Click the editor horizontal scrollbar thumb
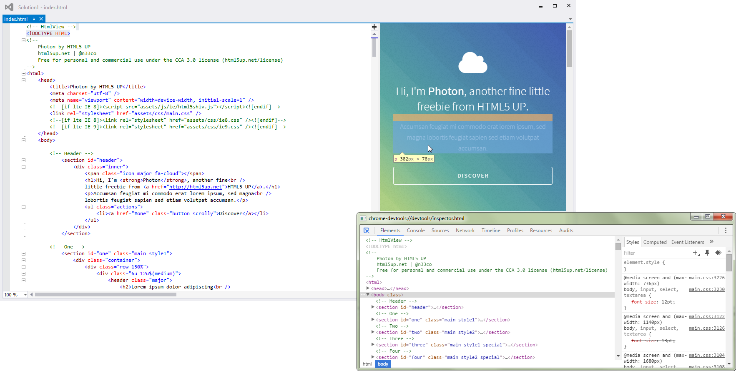The width and height of the screenshot is (736, 371). click(x=106, y=295)
